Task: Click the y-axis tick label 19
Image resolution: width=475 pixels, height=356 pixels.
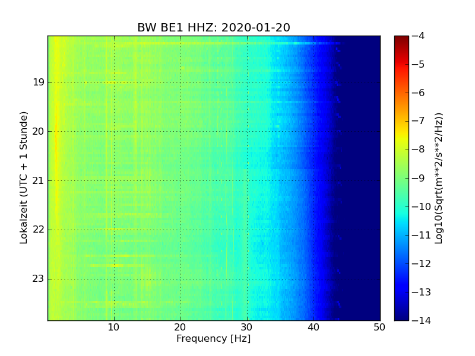Action: (39, 82)
